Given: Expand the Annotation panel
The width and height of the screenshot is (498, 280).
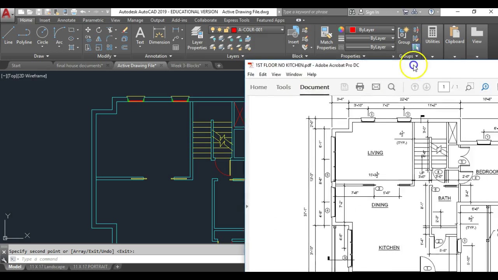Looking at the screenshot, I should click(158, 56).
